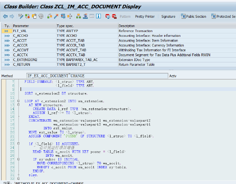Display object list hierarchy icon
Image resolution: width=236 pixels, height=184 pixels.
pos(78,16)
